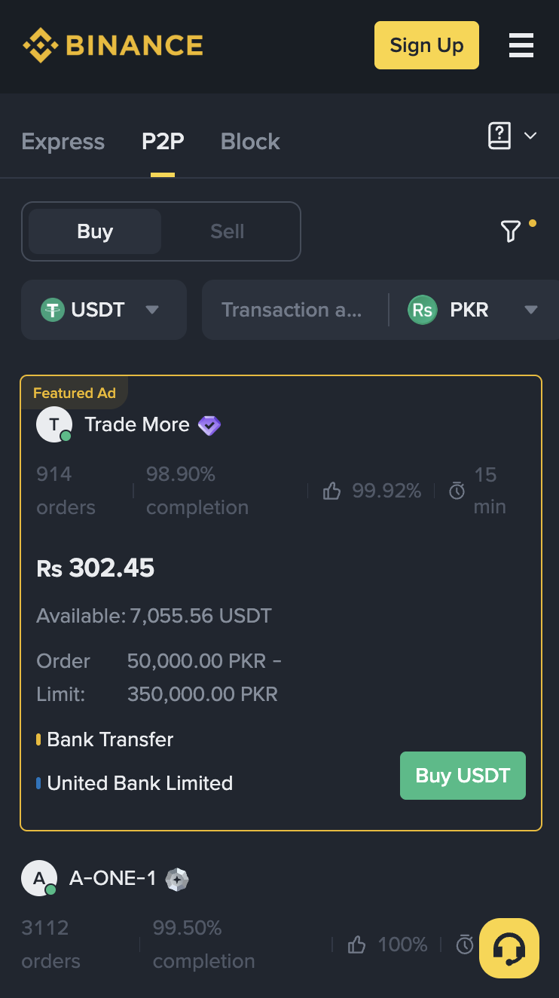Click the PKR currency icon
Image resolution: width=559 pixels, height=998 pixels.
(x=423, y=310)
